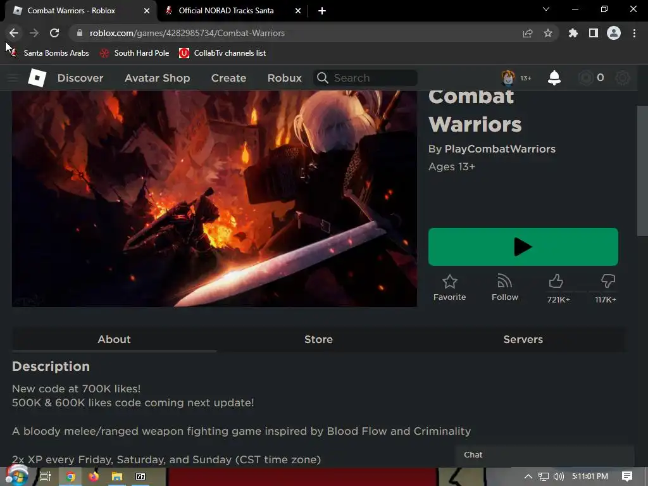
Task: Open the CollabTv channels list bookmark
Action: [x=222, y=53]
